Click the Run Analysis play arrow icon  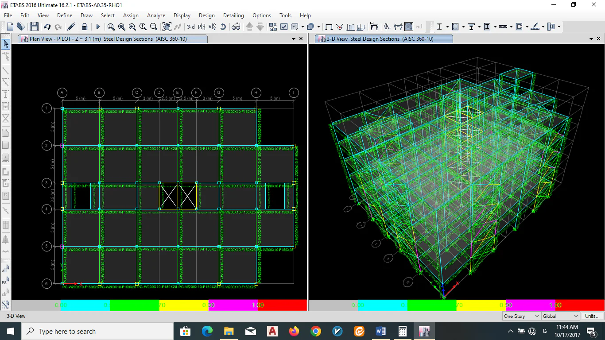(x=98, y=27)
